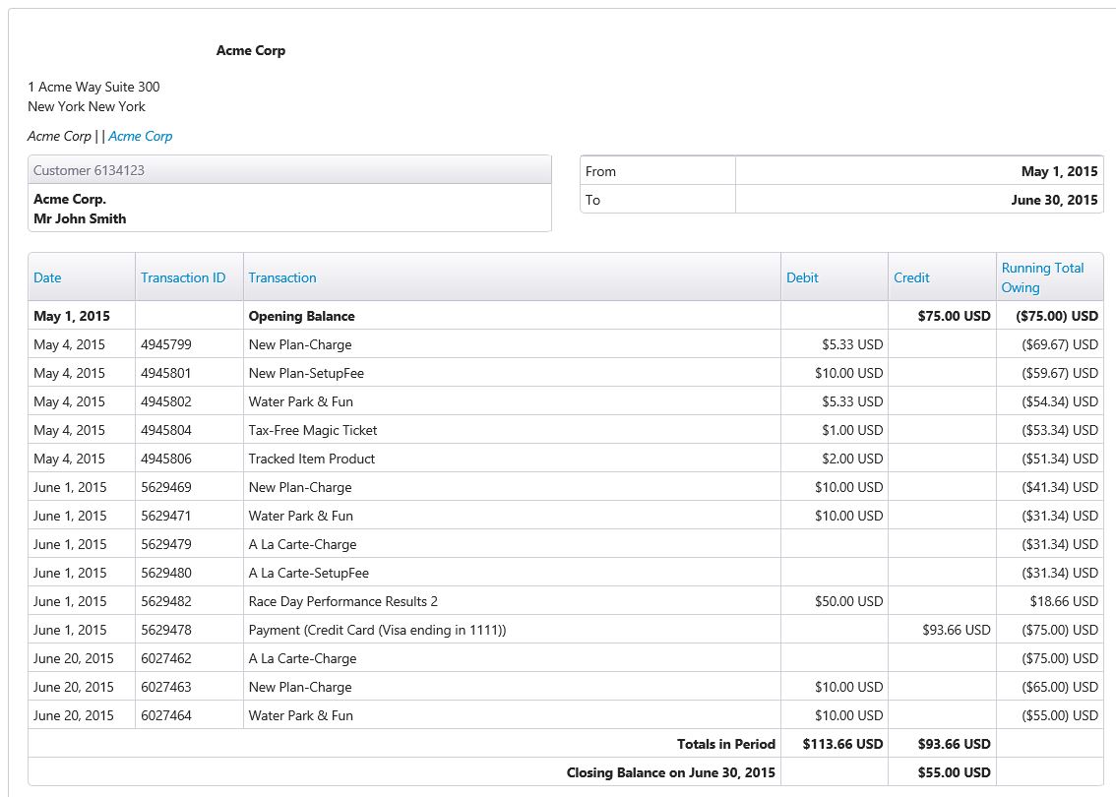Sort by the Date column header
This screenshot has width=1116, height=797.
pyautogui.click(x=47, y=277)
